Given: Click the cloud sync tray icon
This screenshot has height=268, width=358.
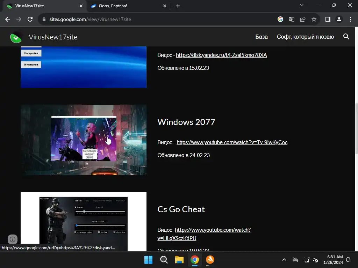Looking at the screenshot, I should tap(295, 260).
